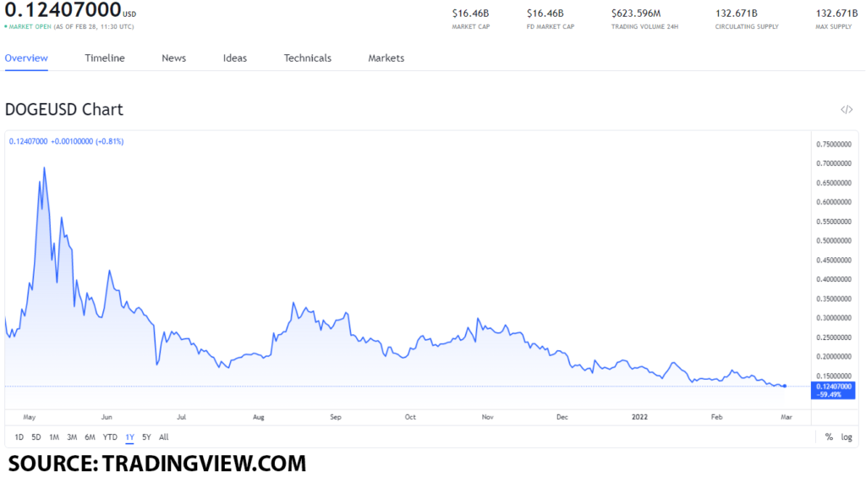The width and height of the screenshot is (866, 477).
Task: Click the Aug label on time axis
Action: (x=259, y=417)
